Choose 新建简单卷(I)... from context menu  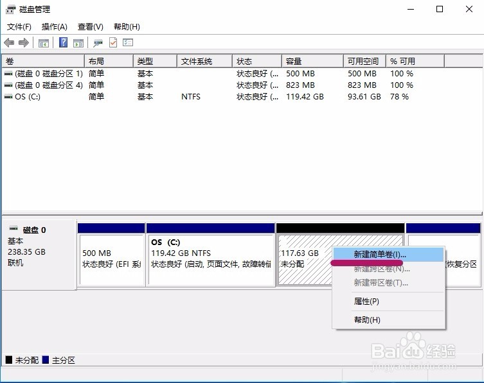pyautogui.click(x=388, y=255)
